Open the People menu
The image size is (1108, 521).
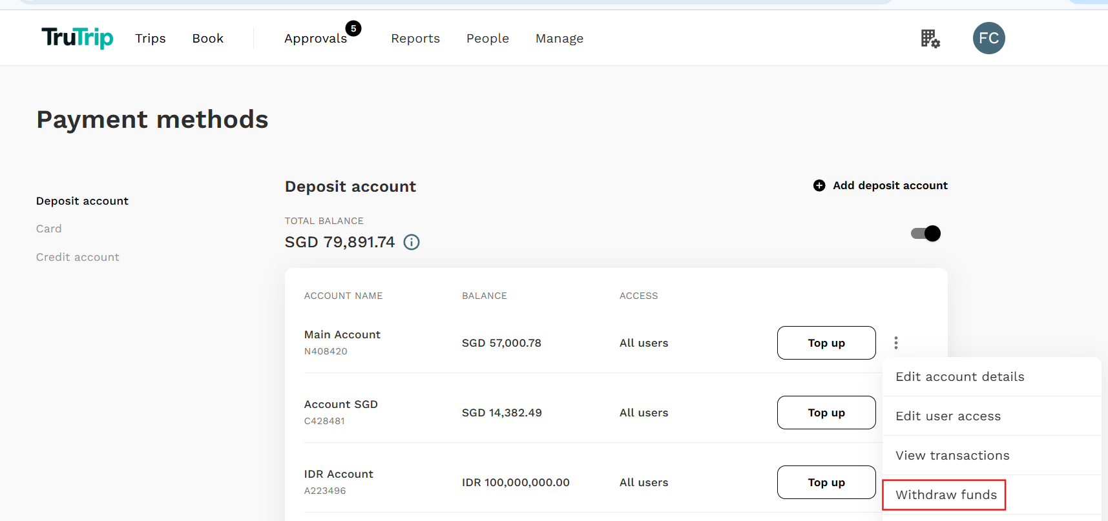488,39
